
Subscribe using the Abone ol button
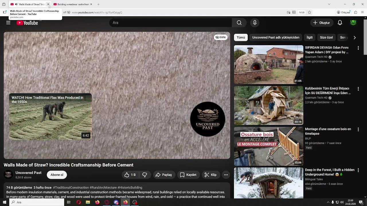click(x=57, y=175)
